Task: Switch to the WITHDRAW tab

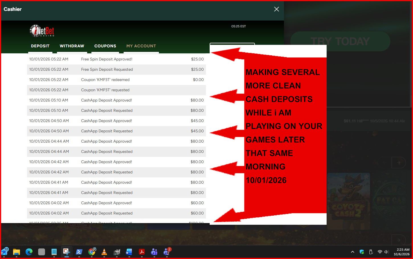Action: (x=72, y=46)
